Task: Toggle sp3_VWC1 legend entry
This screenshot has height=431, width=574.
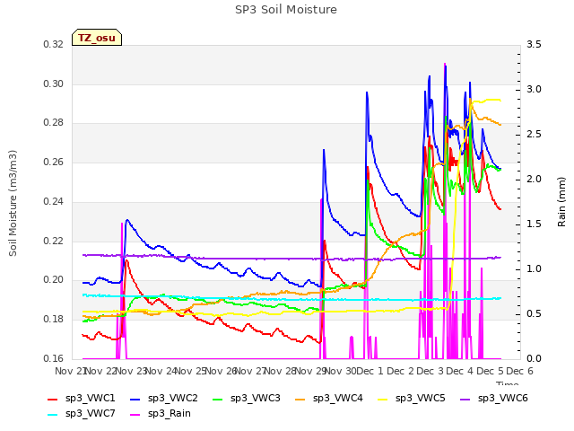Action: pos(82,399)
